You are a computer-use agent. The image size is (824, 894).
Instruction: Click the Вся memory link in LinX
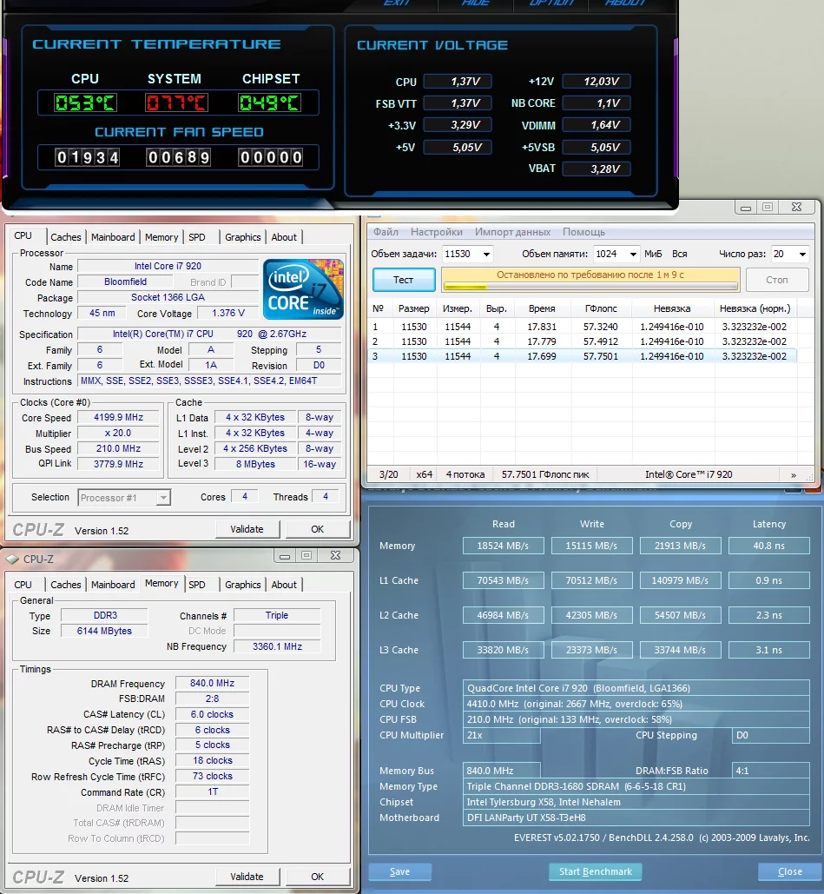point(679,255)
